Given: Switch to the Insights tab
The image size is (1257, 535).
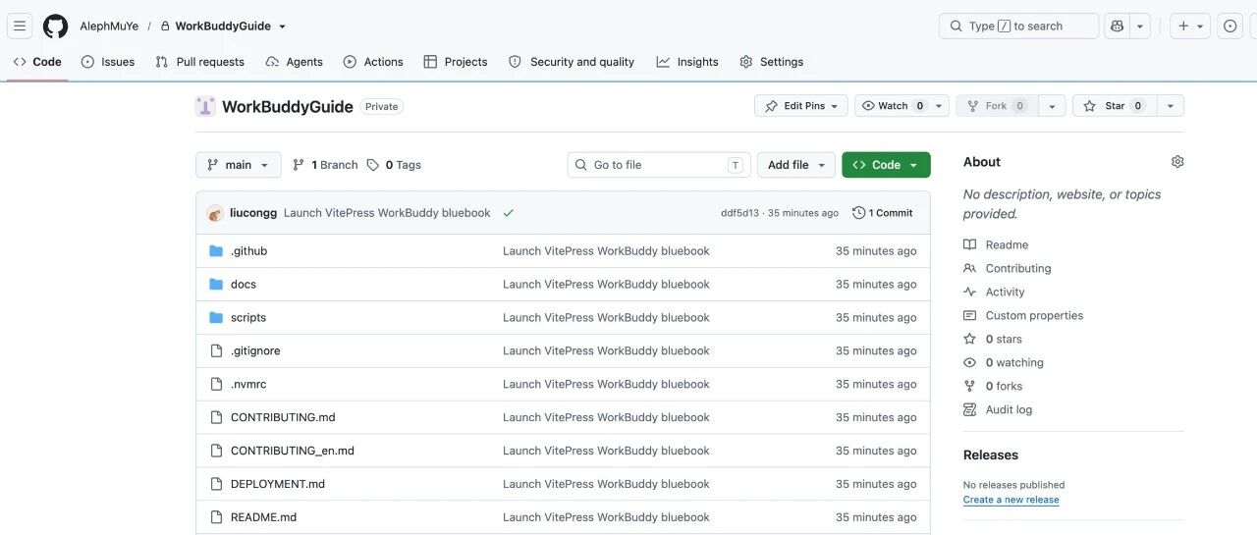Looking at the screenshot, I should (x=687, y=62).
